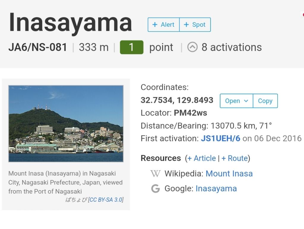
Task: Click the summit reference JA6/NS-081
Action: pos(38,47)
